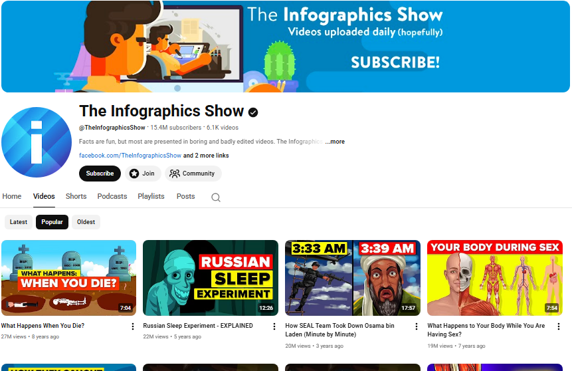The width and height of the screenshot is (572, 371).
Task: Click the channel search magnifier icon
Action: [x=216, y=197]
